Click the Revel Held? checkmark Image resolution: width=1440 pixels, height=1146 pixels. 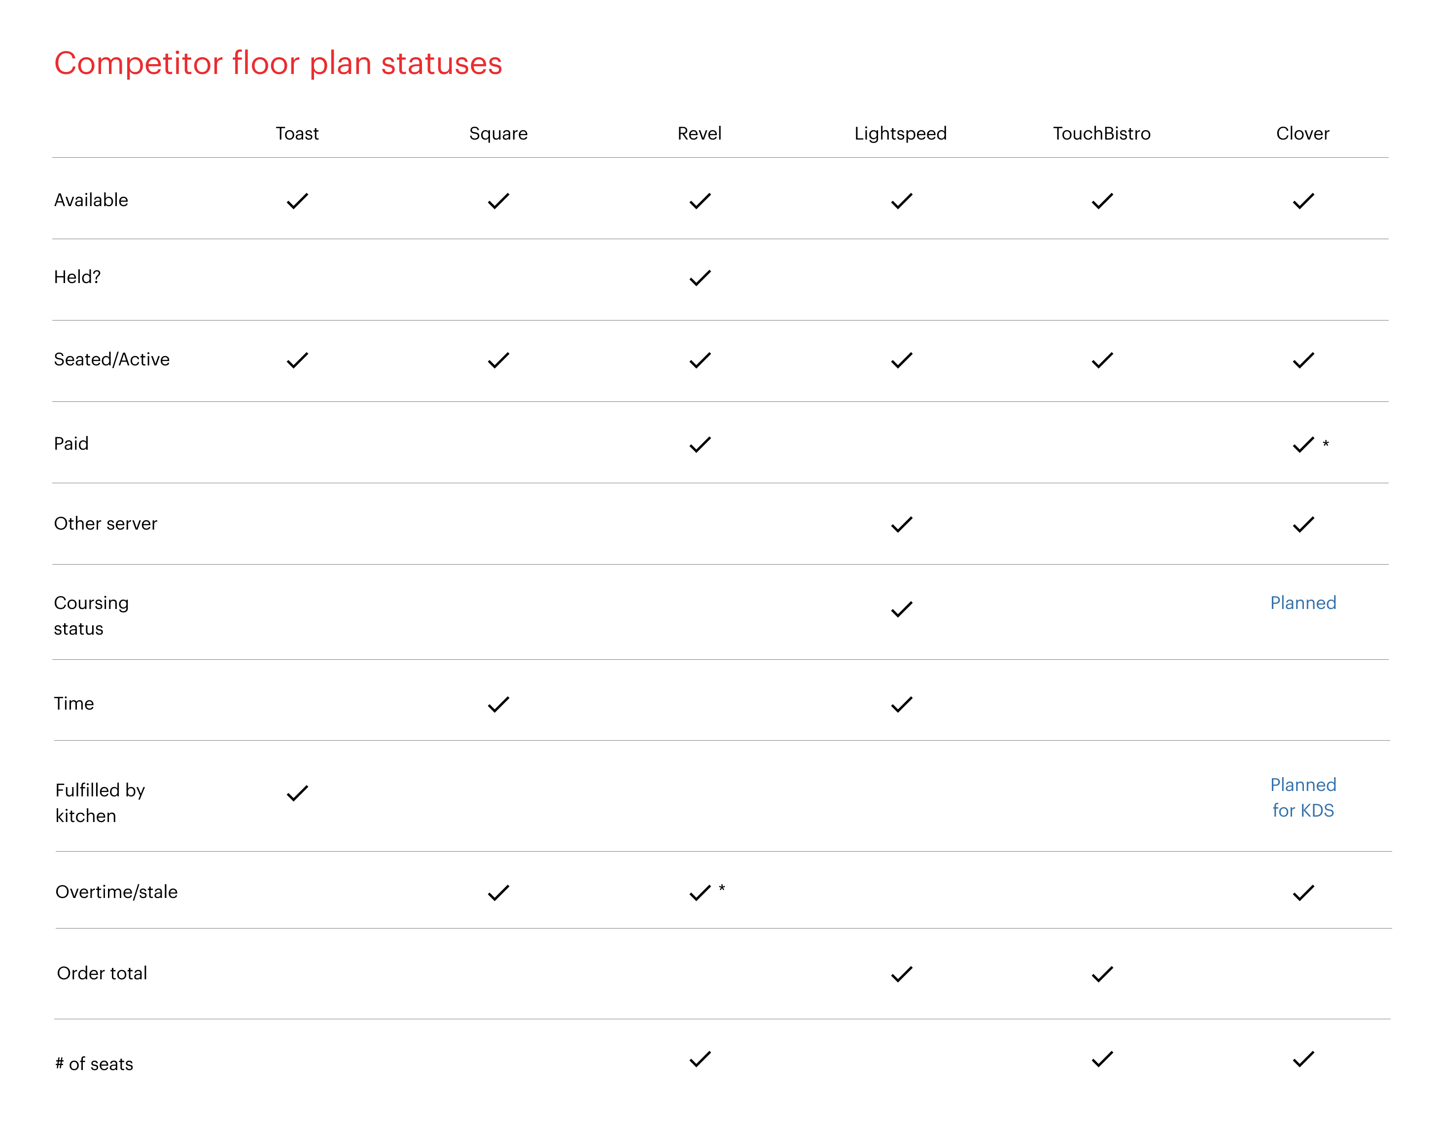pyautogui.click(x=700, y=278)
